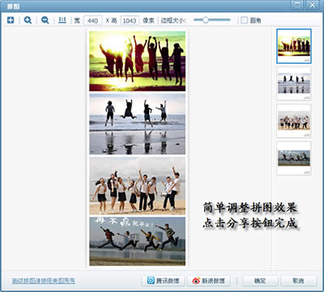Click the height field showing 1043
The image size is (324, 292).
[130, 20]
